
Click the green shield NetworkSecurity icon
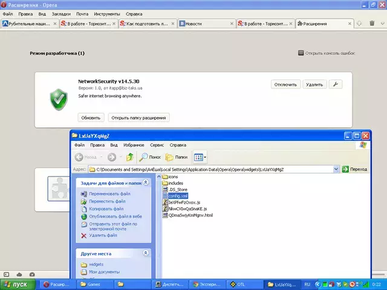pyautogui.click(x=59, y=99)
